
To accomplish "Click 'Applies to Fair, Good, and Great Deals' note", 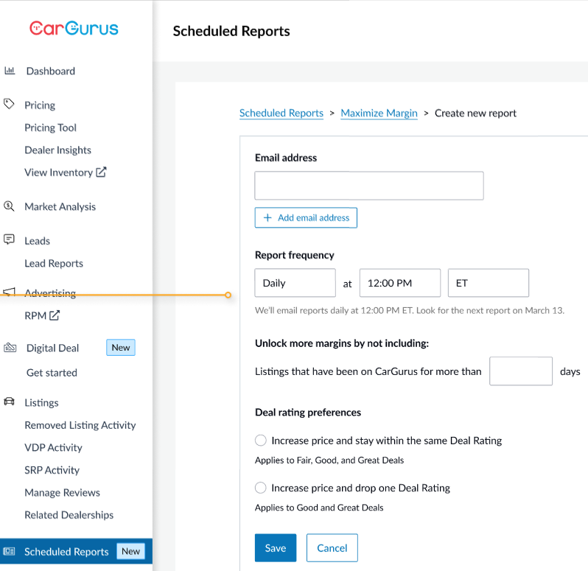I will point(329,460).
